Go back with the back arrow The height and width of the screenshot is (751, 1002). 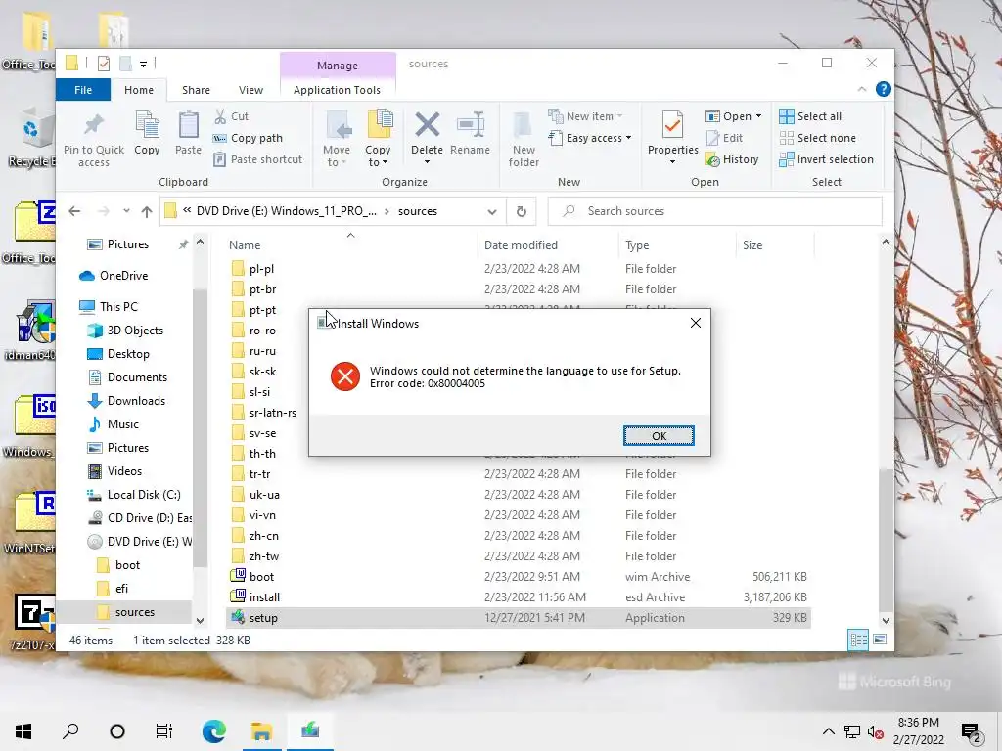pos(74,211)
